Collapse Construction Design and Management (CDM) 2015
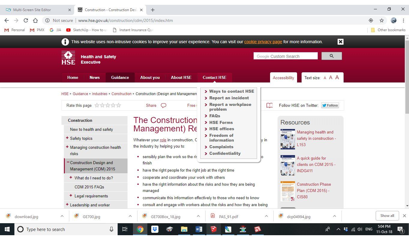Image resolution: width=409 pixels, height=240 pixels. click(x=68, y=162)
